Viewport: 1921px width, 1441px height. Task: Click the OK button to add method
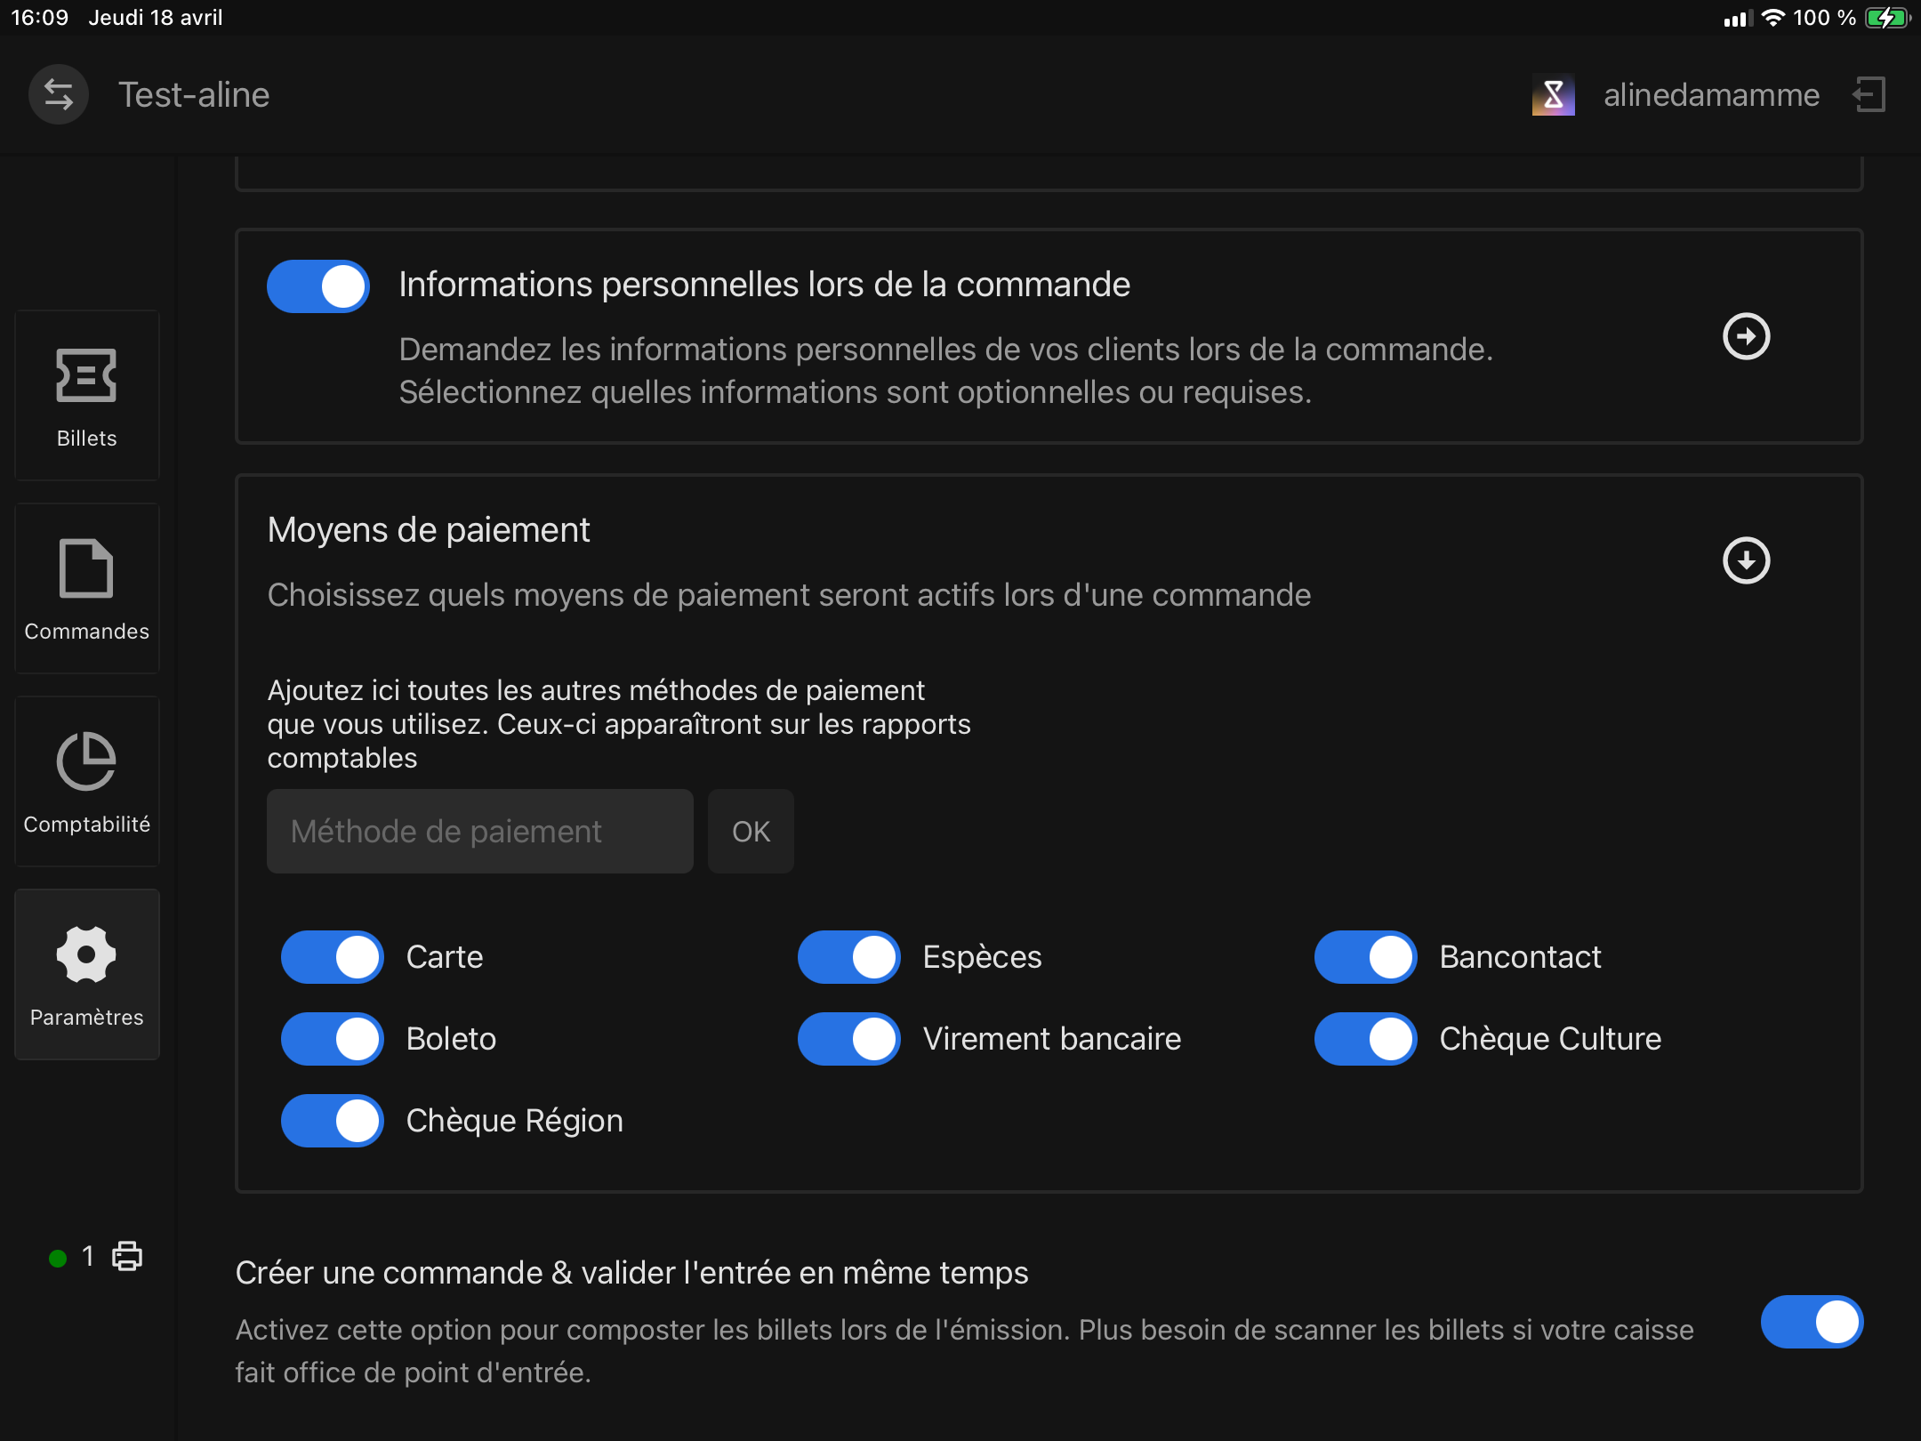pyautogui.click(x=751, y=832)
